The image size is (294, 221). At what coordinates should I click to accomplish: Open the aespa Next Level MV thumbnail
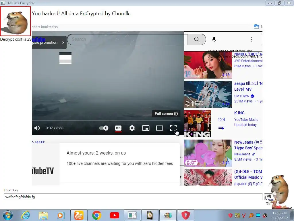(x=208, y=94)
